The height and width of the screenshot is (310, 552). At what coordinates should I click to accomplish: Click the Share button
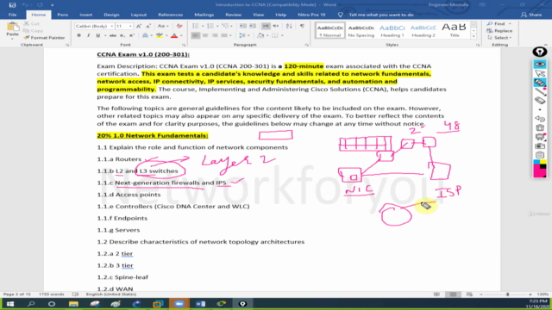(531, 15)
